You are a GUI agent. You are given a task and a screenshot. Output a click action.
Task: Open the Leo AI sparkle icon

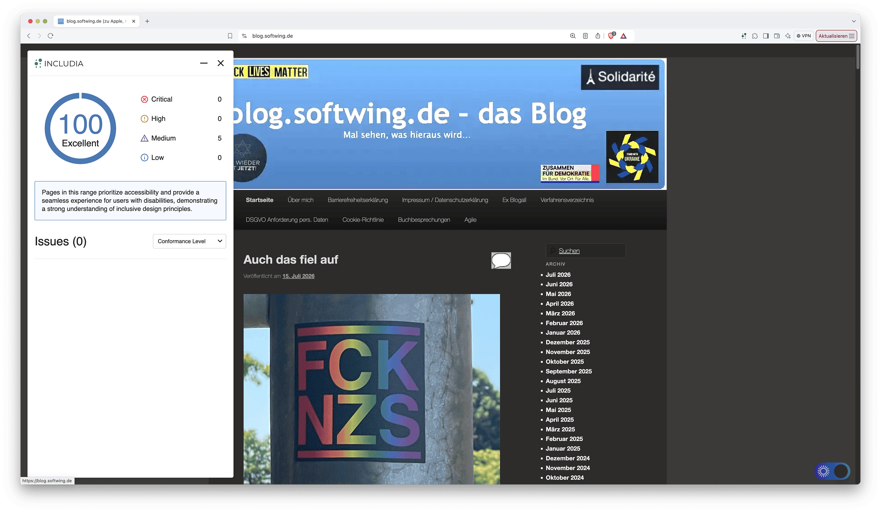[x=788, y=36]
